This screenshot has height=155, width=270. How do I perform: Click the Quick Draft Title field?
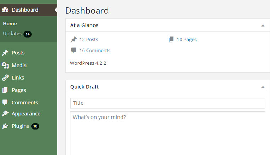pos(167,103)
